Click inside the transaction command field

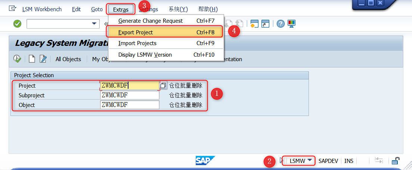click(59, 24)
